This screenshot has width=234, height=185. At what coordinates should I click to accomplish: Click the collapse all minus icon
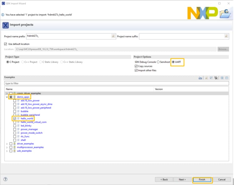click(227, 78)
